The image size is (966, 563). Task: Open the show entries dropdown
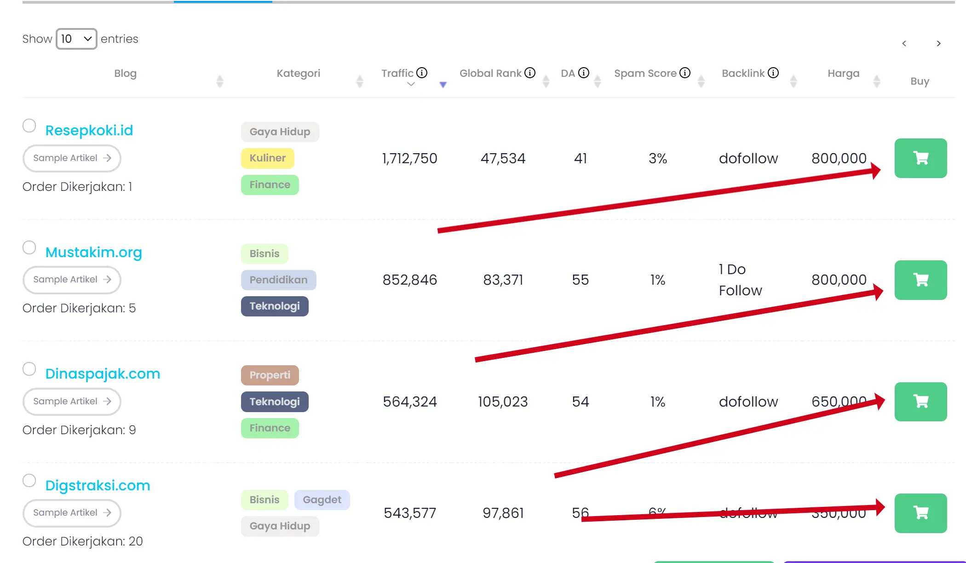pyautogui.click(x=76, y=39)
